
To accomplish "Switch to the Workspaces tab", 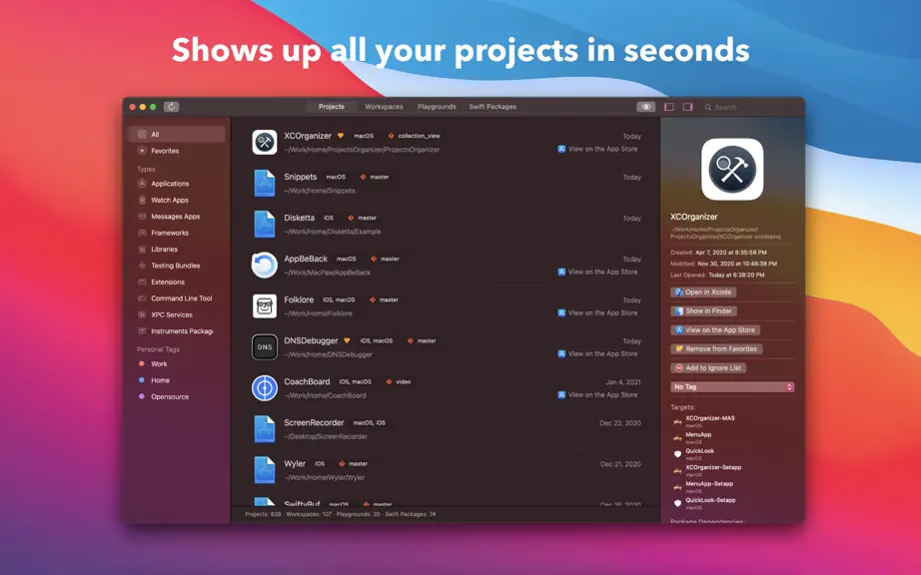I will click(384, 107).
